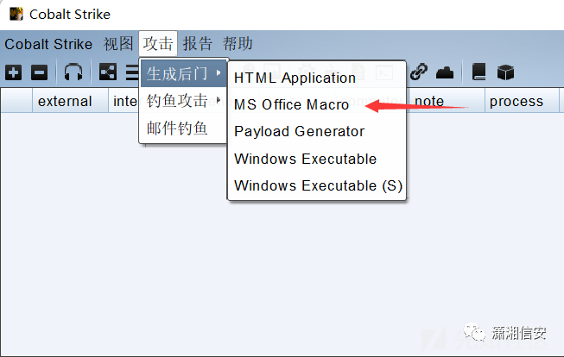Sort by the external column header
The height and width of the screenshot is (357, 564).
point(70,101)
